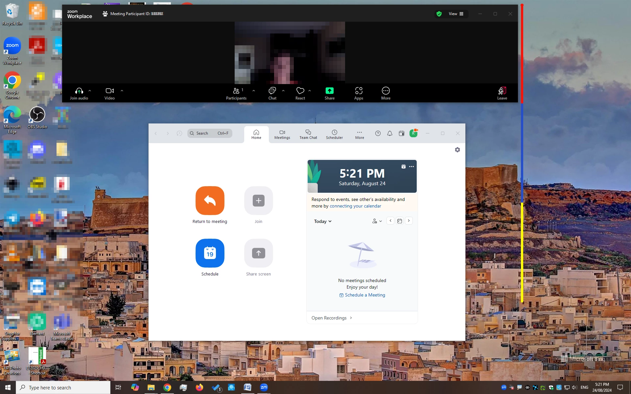631x394 pixels.
Task: Open the Apps panel in meeting
Action: [x=359, y=91]
